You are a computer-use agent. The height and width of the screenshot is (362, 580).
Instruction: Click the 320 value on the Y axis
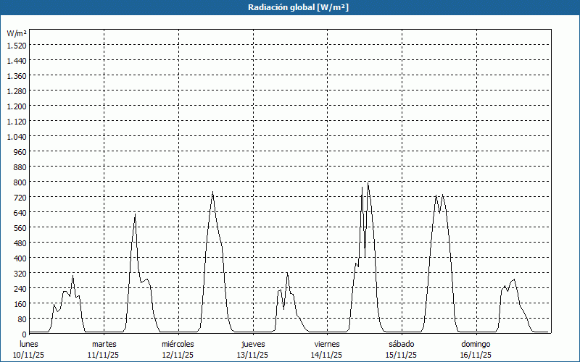(x=20, y=273)
